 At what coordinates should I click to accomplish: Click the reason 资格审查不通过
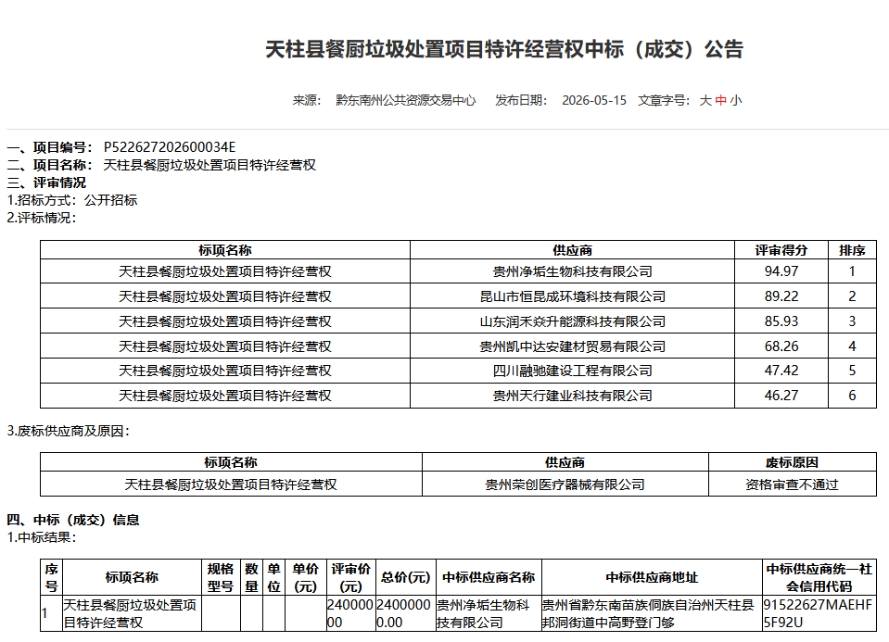coord(792,485)
